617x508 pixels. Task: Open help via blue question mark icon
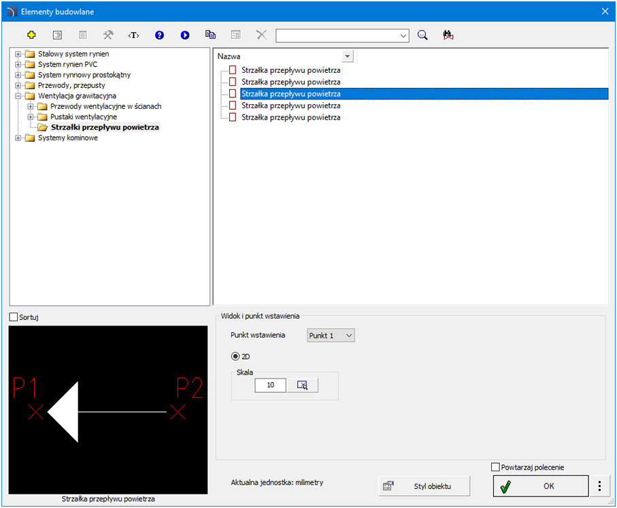(159, 35)
